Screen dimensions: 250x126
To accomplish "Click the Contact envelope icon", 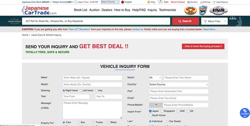I will pos(188,2).
